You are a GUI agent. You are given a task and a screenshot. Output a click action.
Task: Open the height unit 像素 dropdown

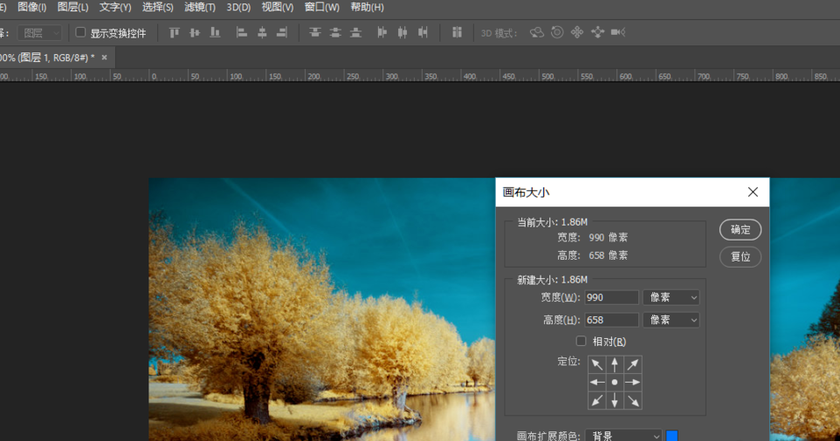tap(671, 321)
